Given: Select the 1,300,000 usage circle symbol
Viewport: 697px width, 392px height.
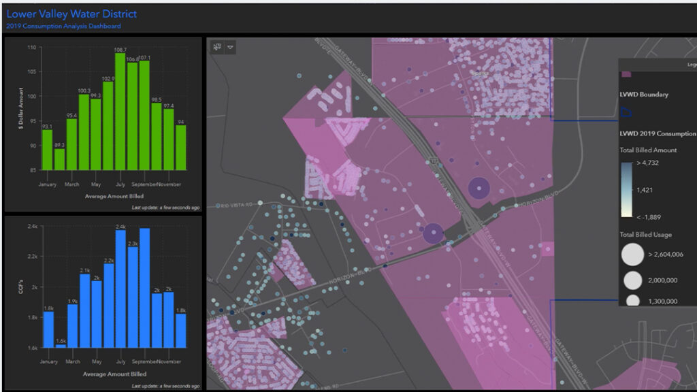Looking at the screenshot, I should click(x=632, y=301).
